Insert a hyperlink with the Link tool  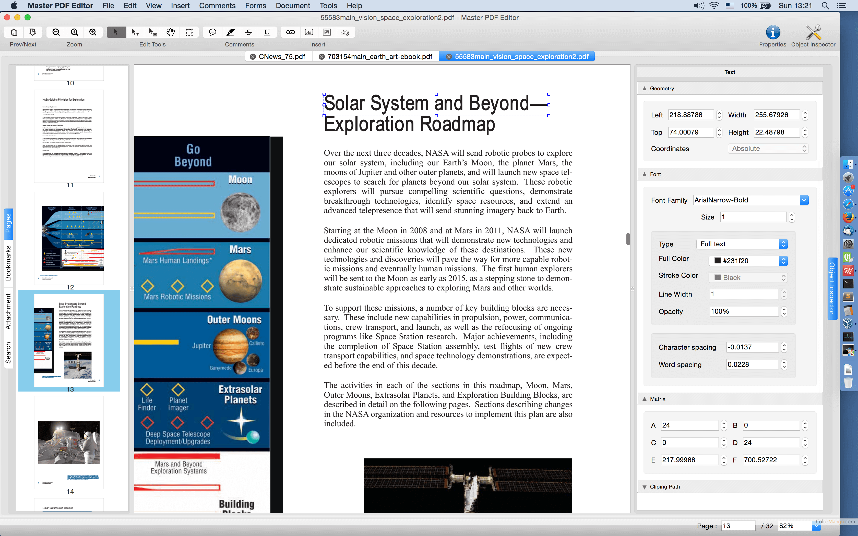coord(290,32)
